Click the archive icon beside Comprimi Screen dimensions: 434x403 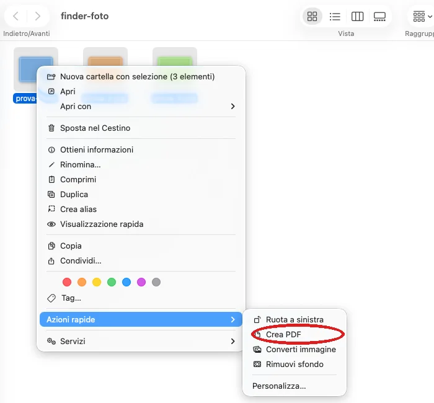[x=51, y=180]
